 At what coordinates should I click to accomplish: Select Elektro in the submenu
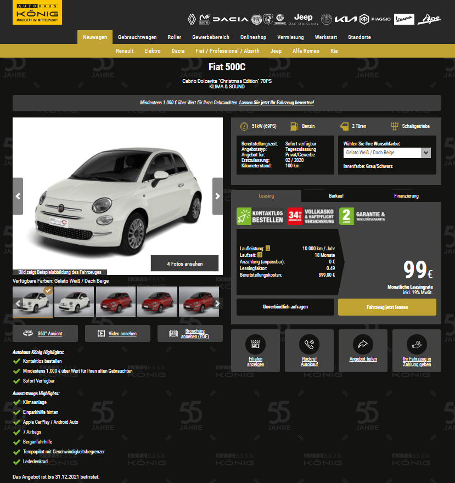pyautogui.click(x=153, y=51)
